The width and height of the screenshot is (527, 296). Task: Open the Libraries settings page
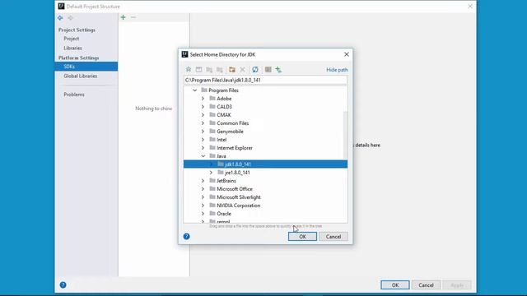(72, 48)
